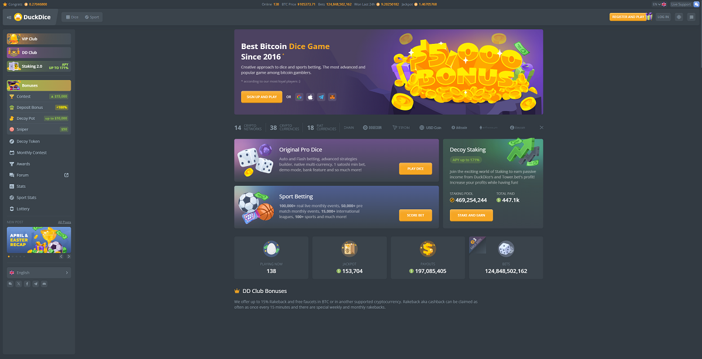702x359 pixels.
Task: Open the April & Easter Recap thumbnail
Action: 39,240
